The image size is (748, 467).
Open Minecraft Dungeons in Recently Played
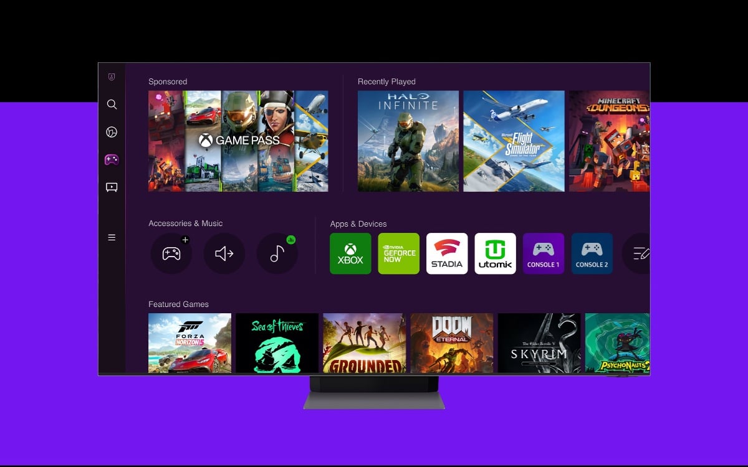[610, 141]
